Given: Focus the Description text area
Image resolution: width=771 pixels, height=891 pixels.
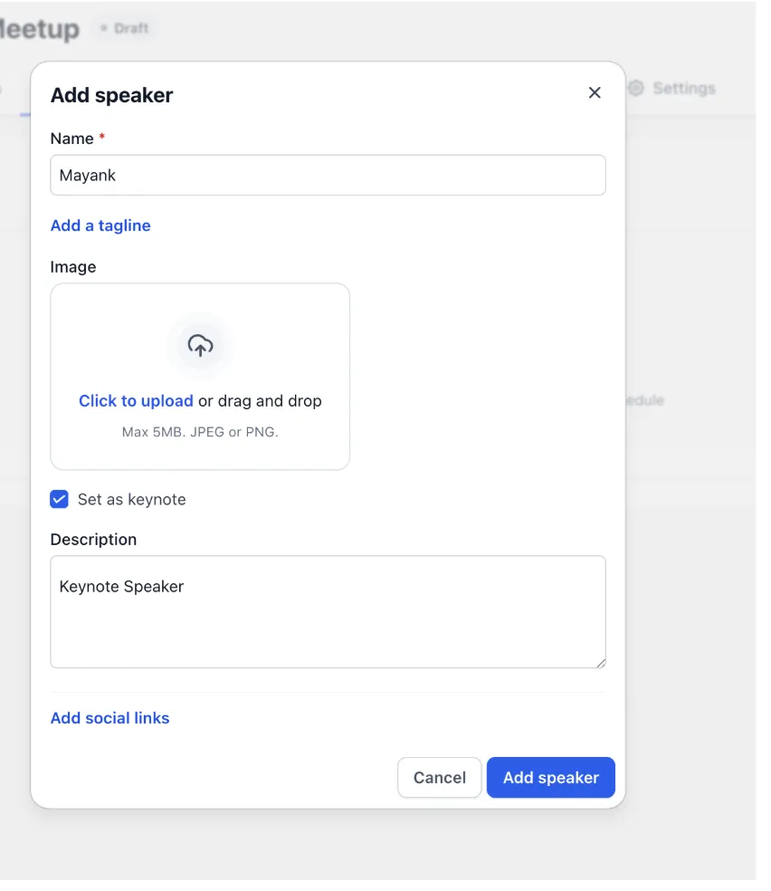Looking at the screenshot, I should (x=328, y=611).
